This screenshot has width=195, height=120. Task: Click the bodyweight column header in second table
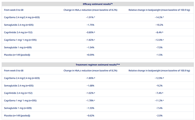159,70
